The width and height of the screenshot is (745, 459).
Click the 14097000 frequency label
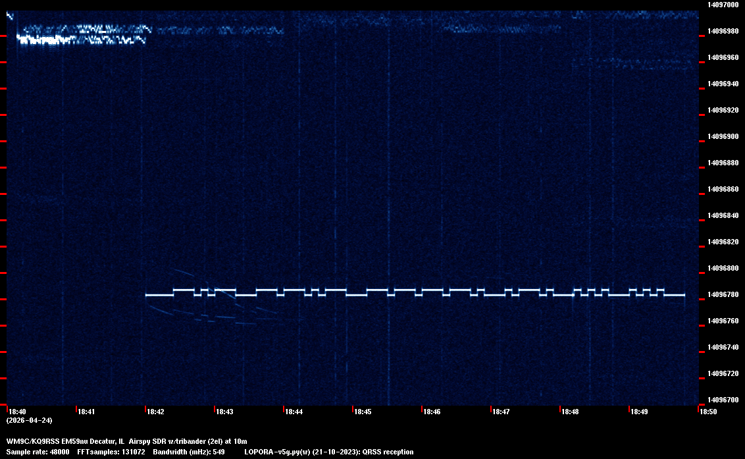pyautogui.click(x=722, y=5)
